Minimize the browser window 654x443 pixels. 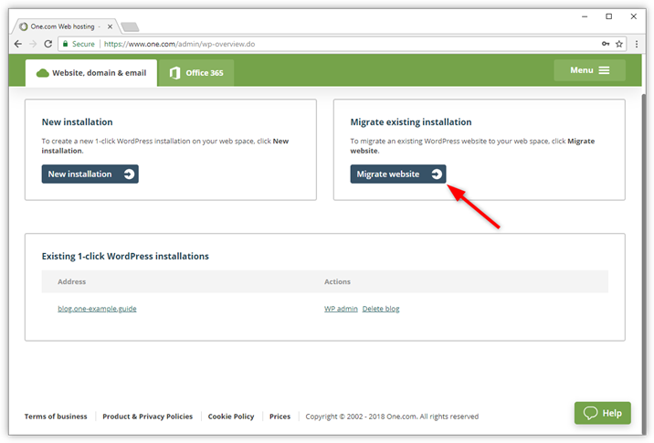[x=585, y=16]
